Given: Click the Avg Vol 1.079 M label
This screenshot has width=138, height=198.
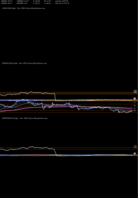Looking at the screenshot, I should tap(62, 1).
